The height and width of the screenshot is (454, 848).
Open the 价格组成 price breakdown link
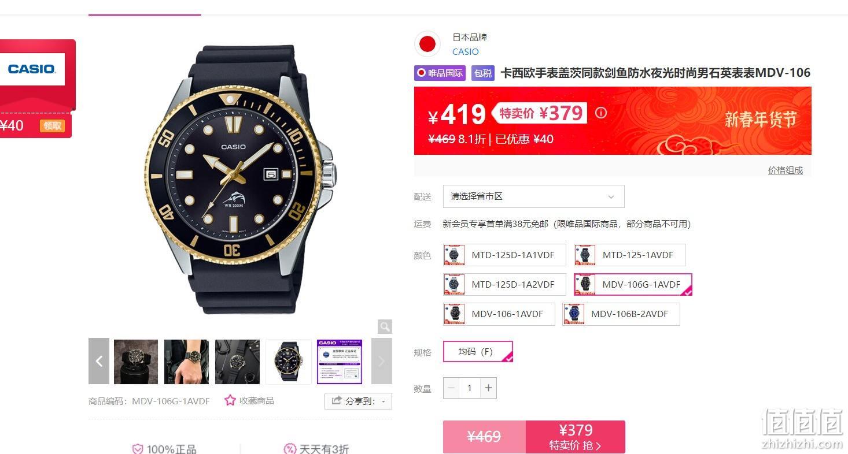pos(785,170)
